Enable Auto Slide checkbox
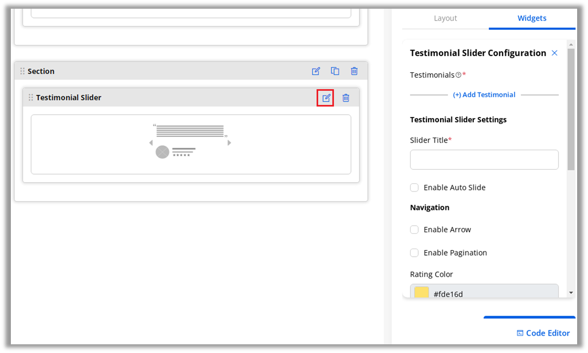Viewport: 588px width, 353px height. click(414, 188)
